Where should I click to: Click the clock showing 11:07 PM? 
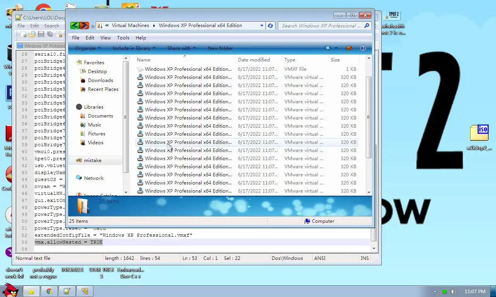click(475, 292)
